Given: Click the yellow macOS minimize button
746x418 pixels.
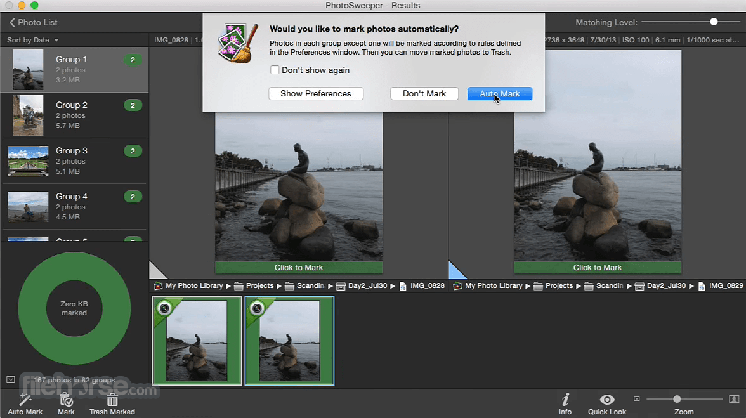Looking at the screenshot, I should tap(22, 5).
